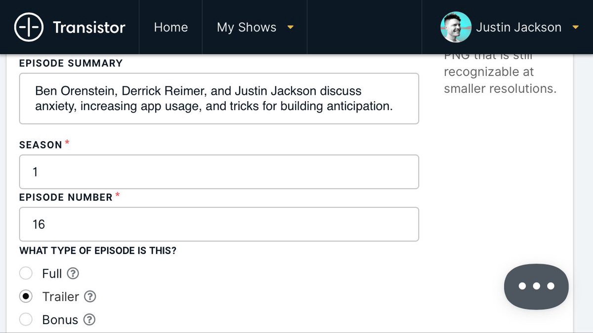Click the Episode Number input field

point(219,224)
